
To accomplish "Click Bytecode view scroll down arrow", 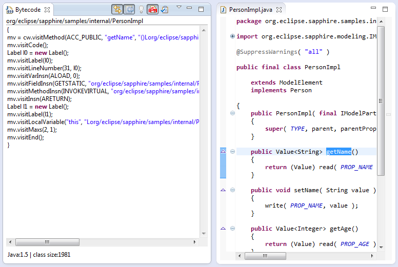I will pos(204,234).
